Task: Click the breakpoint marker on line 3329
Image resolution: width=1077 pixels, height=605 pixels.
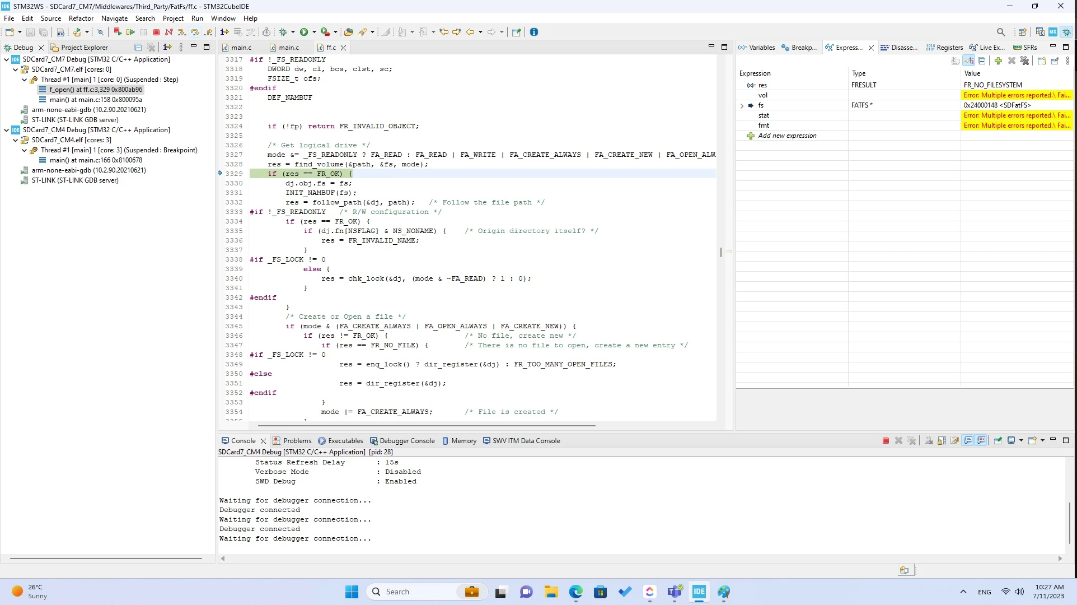Action: (220, 174)
